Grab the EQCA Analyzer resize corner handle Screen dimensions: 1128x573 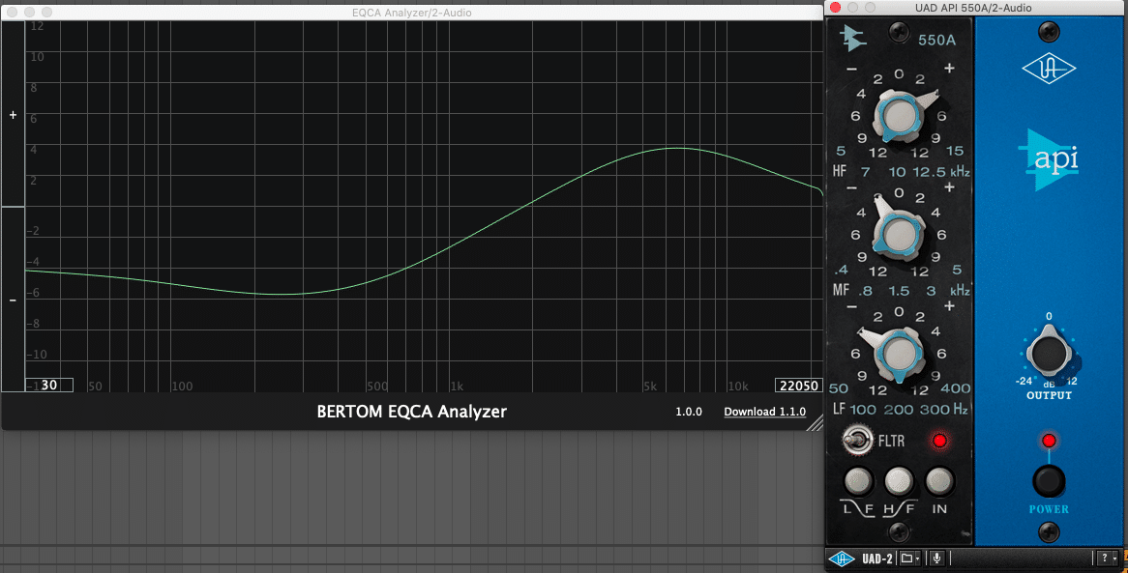tap(816, 422)
